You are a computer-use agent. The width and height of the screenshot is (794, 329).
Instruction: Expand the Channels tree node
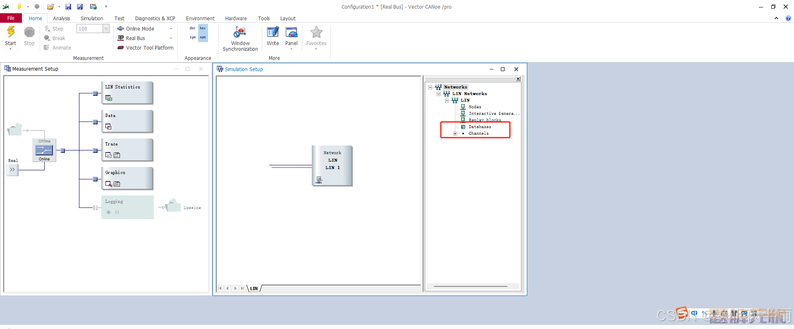click(x=455, y=134)
